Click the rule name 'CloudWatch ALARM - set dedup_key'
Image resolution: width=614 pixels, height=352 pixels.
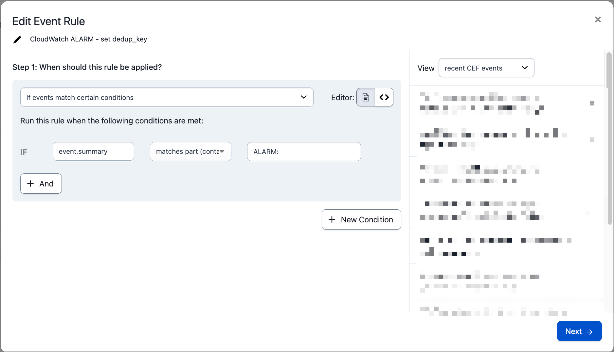click(x=88, y=39)
